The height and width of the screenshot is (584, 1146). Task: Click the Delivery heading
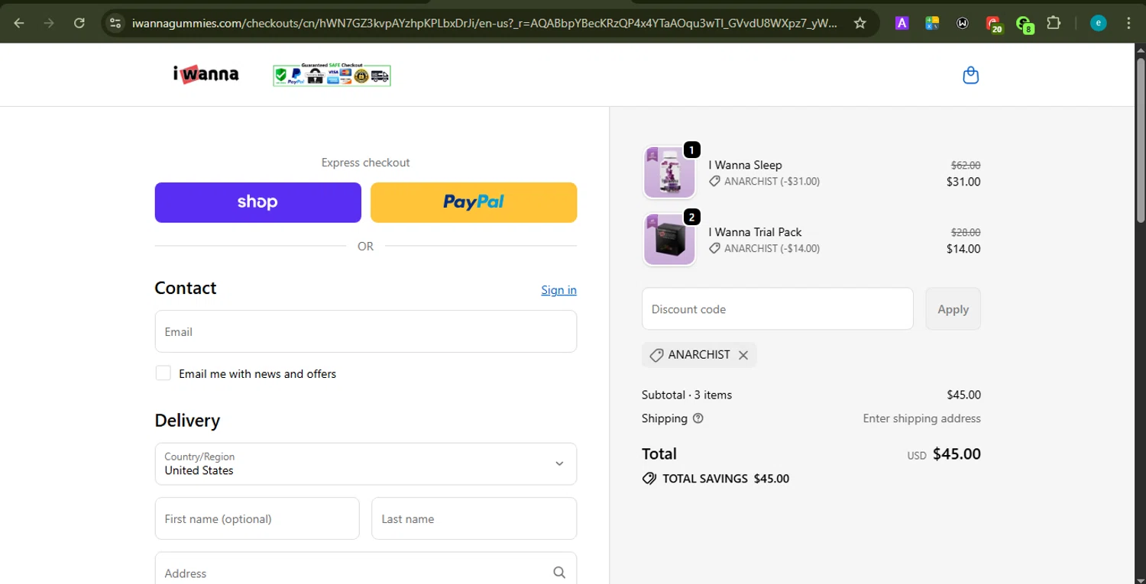click(x=187, y=421)
